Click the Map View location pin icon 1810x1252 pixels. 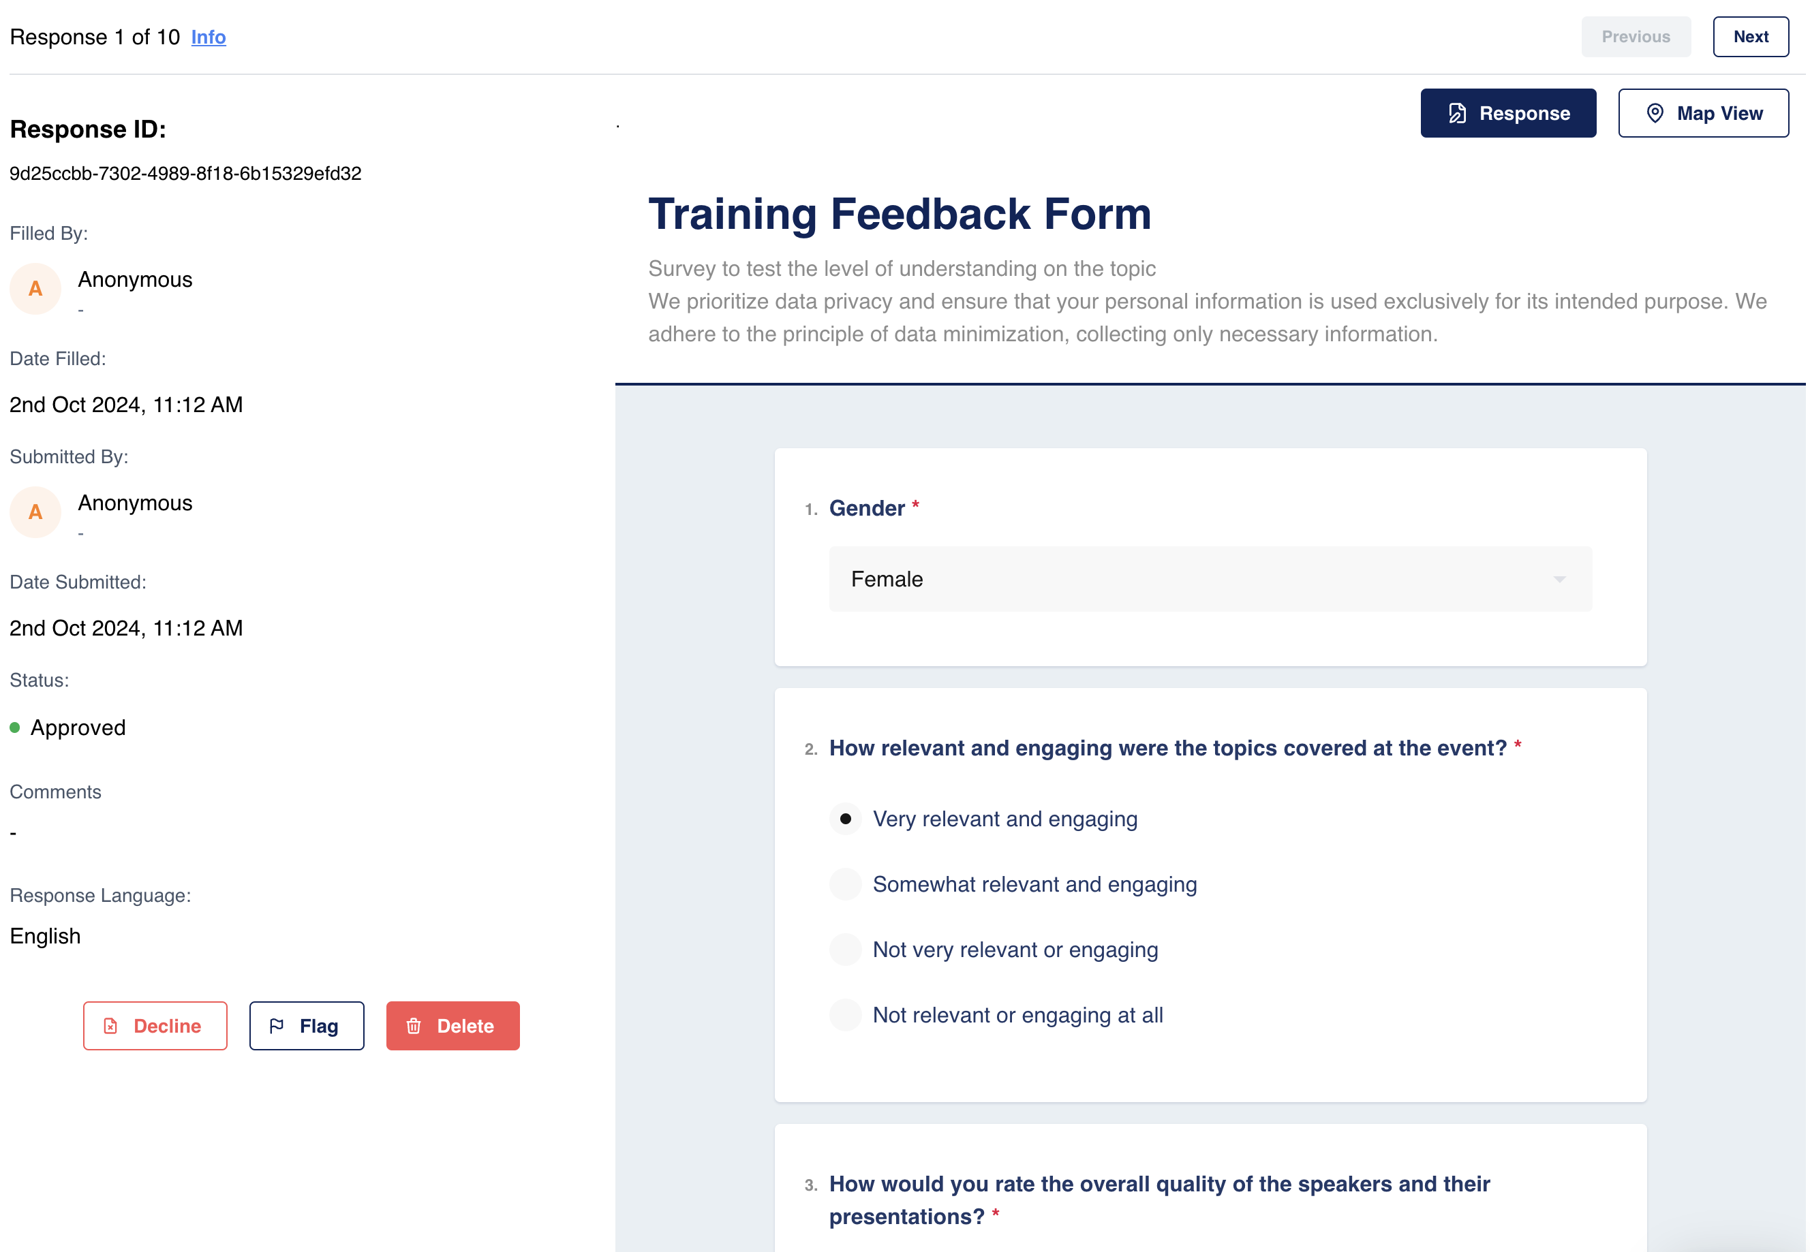point(1656,111)
